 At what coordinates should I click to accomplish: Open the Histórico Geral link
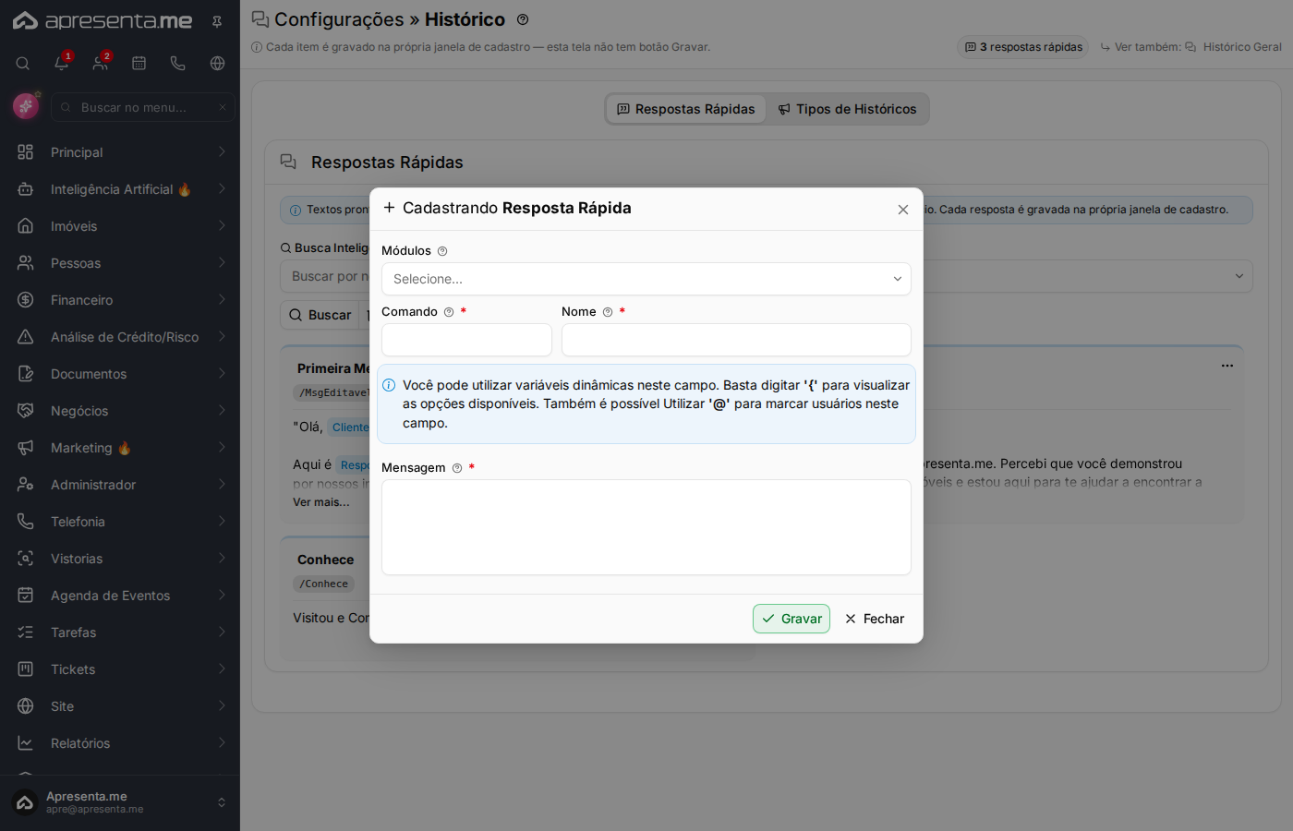pos(1234,47)
